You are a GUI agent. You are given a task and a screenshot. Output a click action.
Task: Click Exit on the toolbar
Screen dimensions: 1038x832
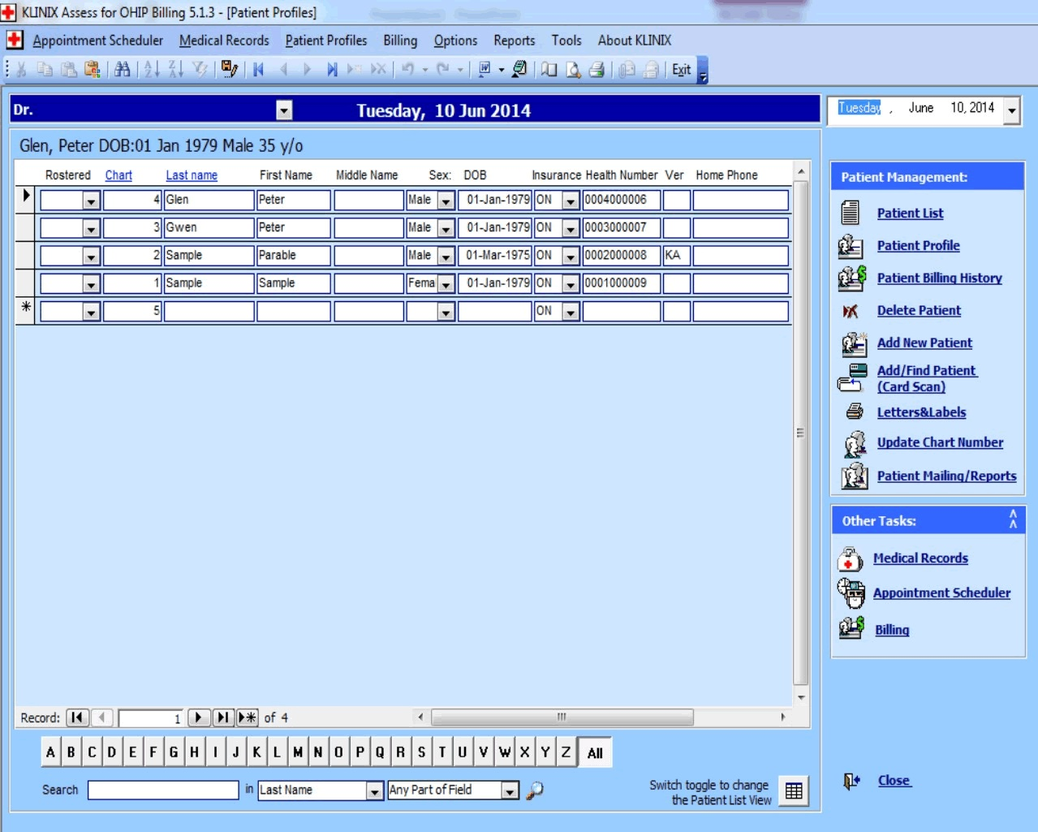click(681, 70)
